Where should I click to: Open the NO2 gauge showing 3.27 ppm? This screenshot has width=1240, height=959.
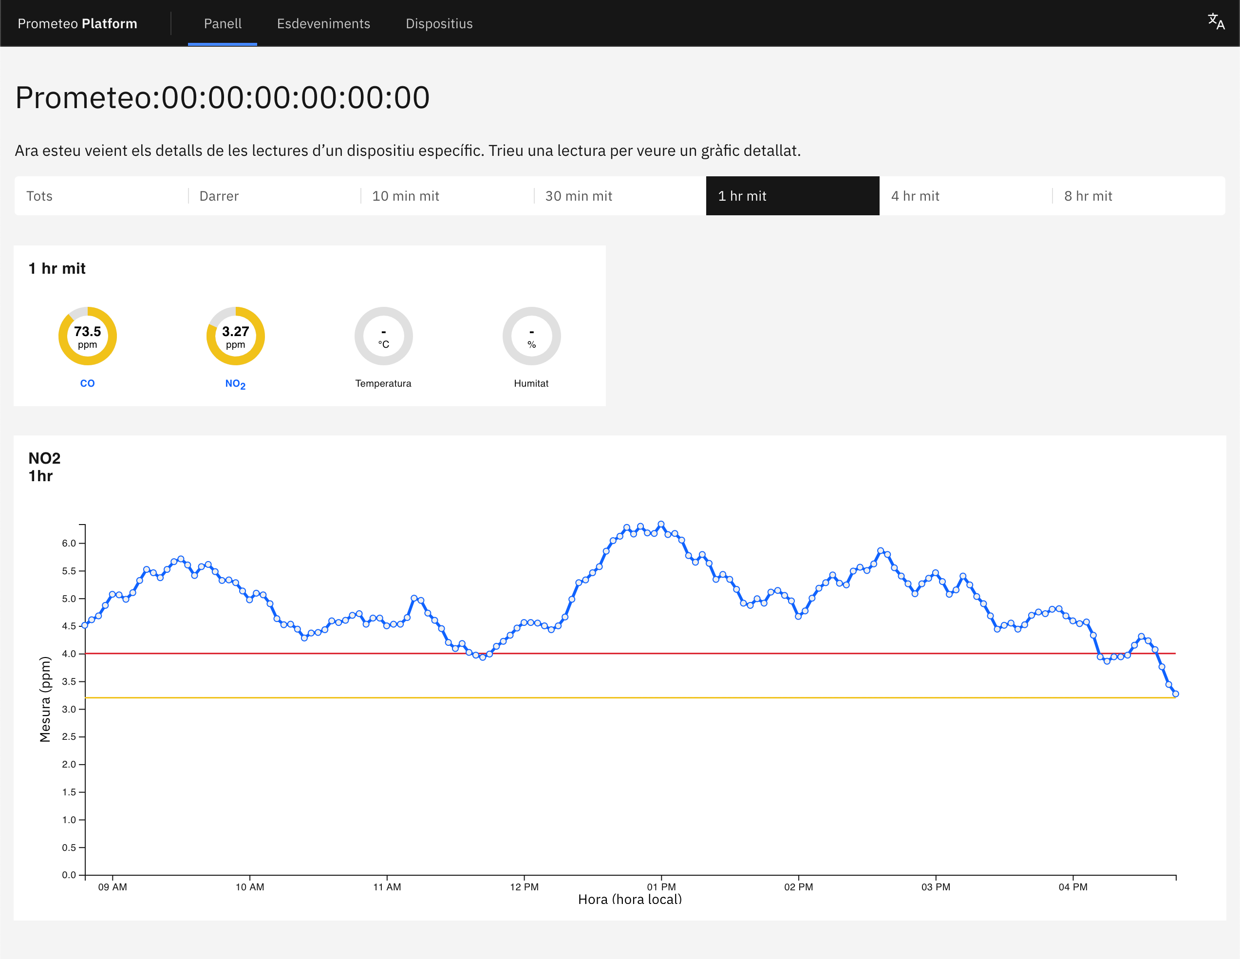(236, 336)
